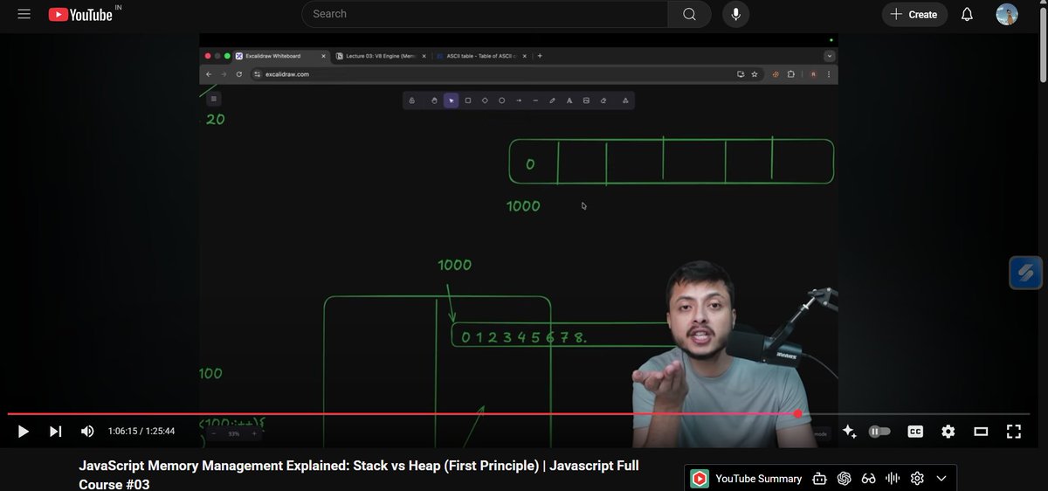Click the magnifier search button
Viewport: 1048px width, 491px height.
tap(690, 14)
